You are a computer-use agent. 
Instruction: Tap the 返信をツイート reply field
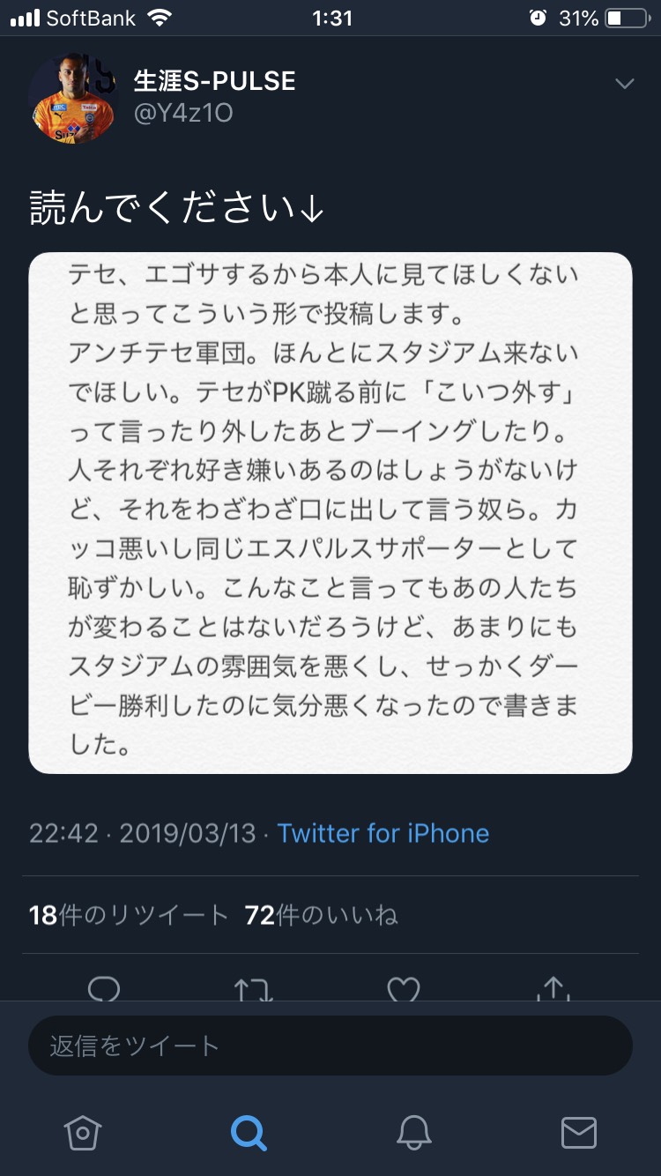tap(330, 1046)
